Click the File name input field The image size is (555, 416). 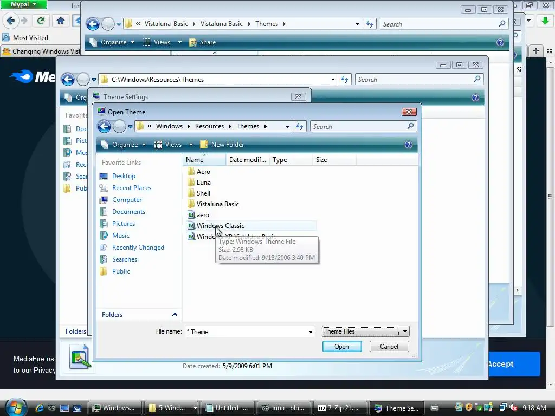tap(250, 332)
